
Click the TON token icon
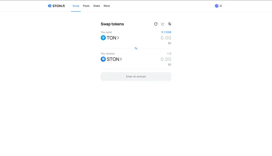[x=103, y=38]
